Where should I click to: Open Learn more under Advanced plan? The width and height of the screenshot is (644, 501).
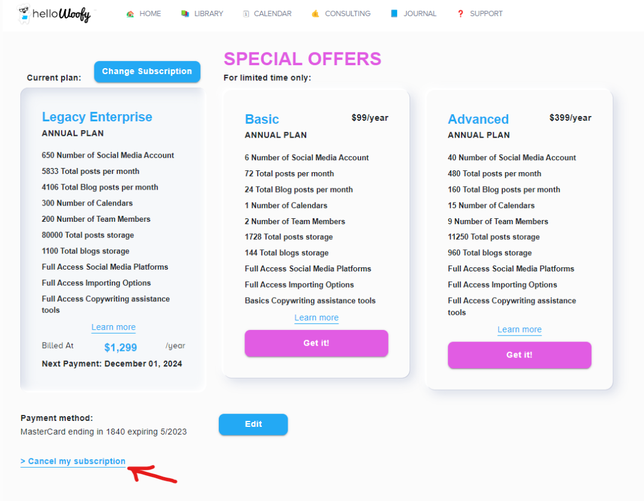519,329
